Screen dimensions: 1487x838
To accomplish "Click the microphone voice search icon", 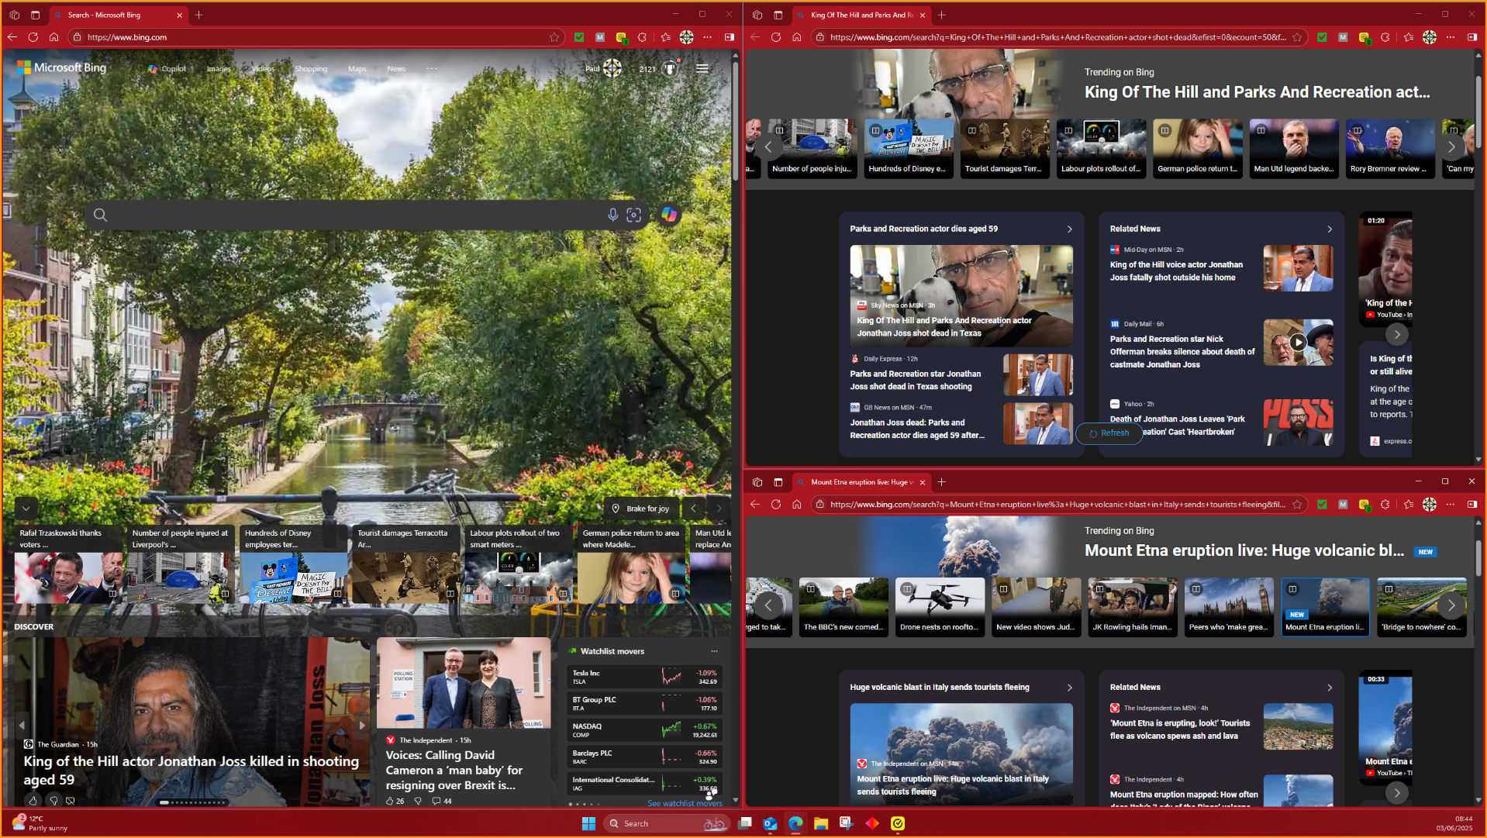I will (612, 215).
